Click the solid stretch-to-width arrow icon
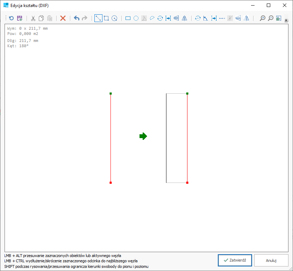Viewport: 293px width, 271px height. point(168,18)
